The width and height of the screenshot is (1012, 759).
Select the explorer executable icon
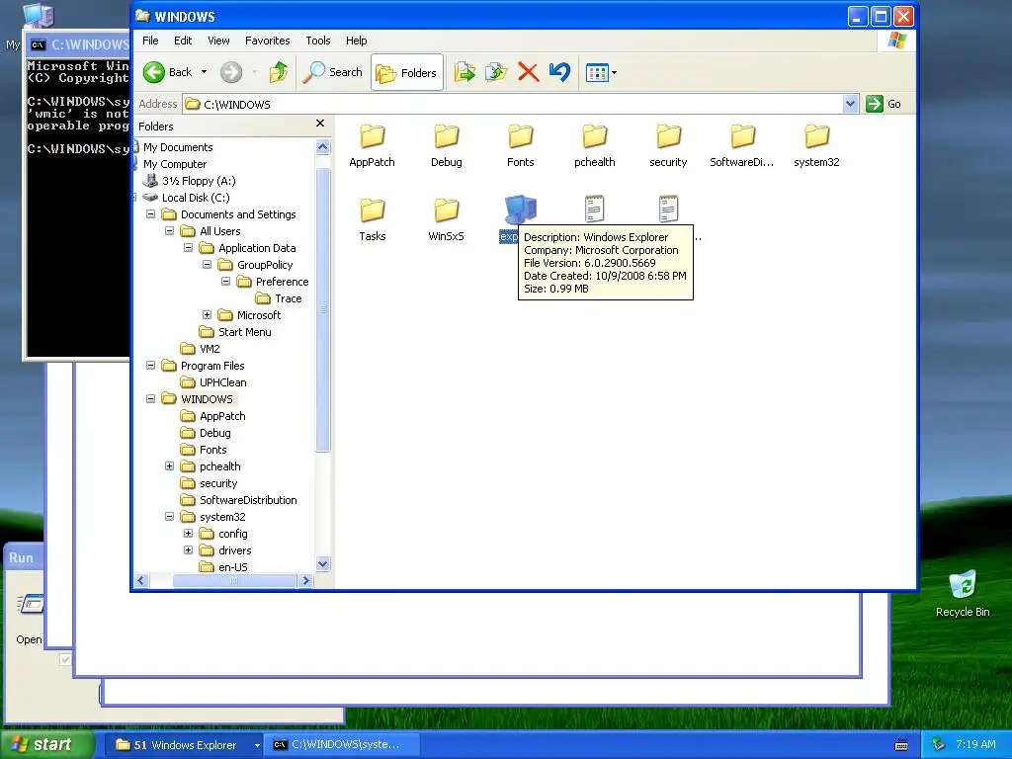pyautogui.click(x=520, y=210)
